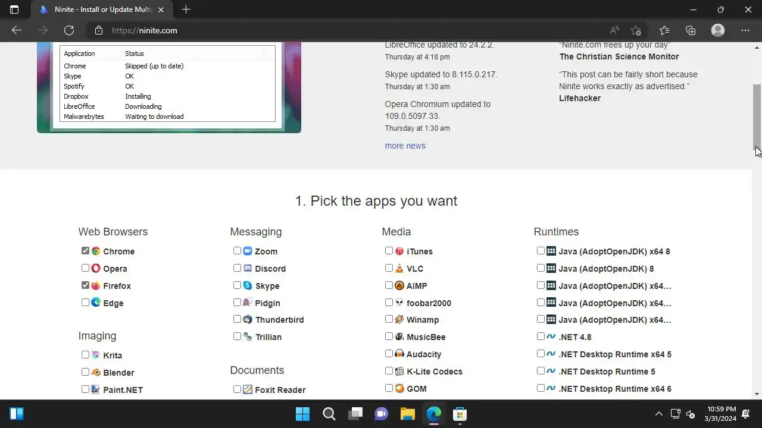Open a new tab with plus

click(x=186, y=10)
